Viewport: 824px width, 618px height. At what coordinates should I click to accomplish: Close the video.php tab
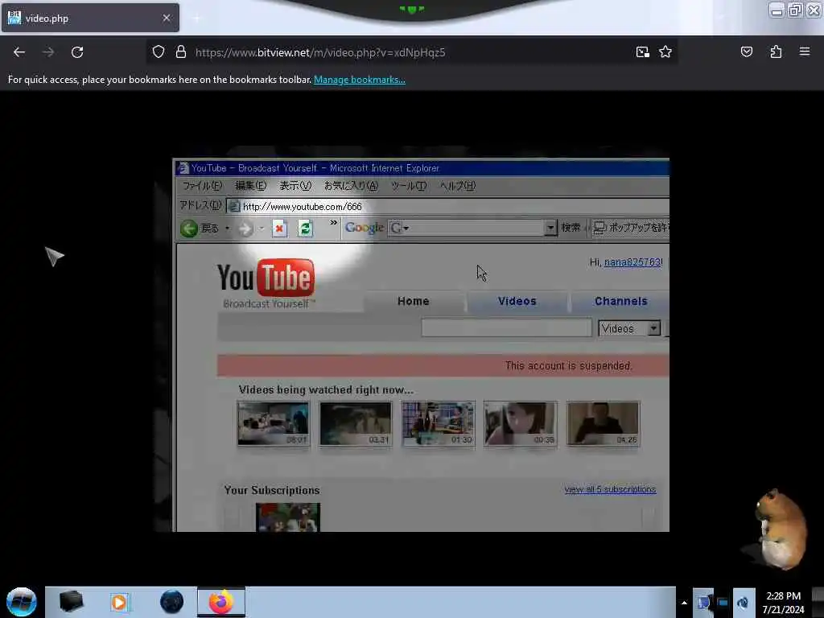[x=167, y=18]
